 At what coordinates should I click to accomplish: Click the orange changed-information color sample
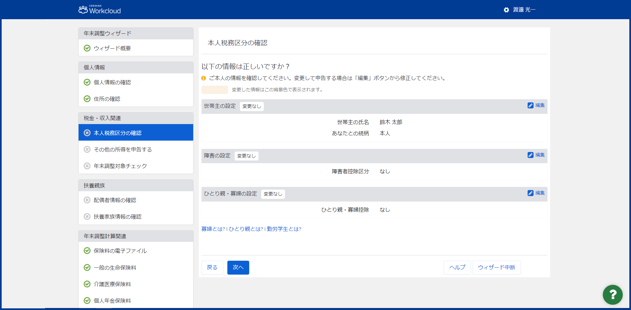[x=214, y=90]
